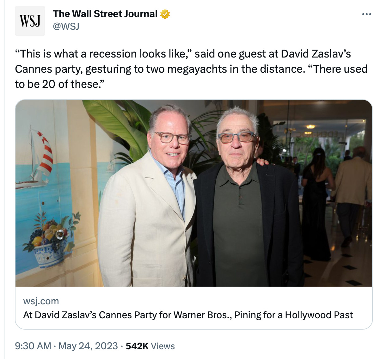Click the gold verified badge
382x359 pixels.
pos(165,14)
